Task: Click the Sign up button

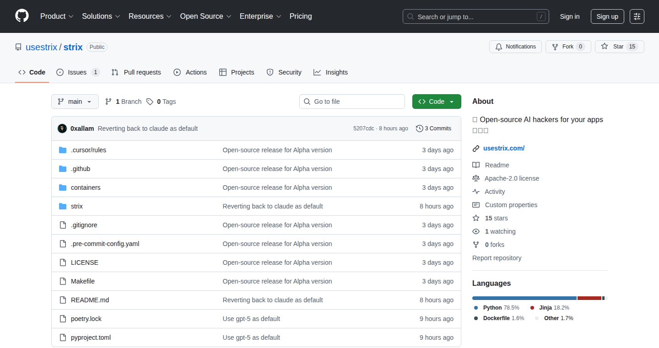Action: [x=607, y=16]
